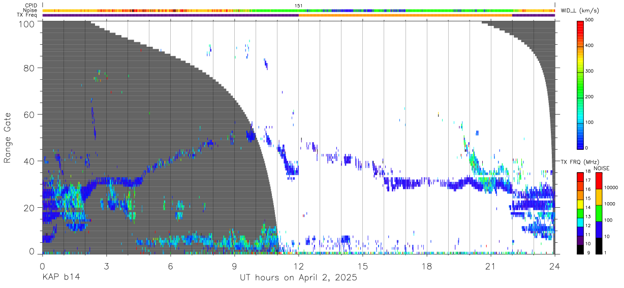Click the x-axis tick label 21

click(x=491, y=266)
